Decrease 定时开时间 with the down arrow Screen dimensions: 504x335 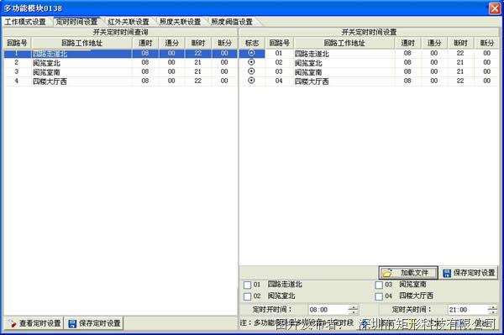354,312
